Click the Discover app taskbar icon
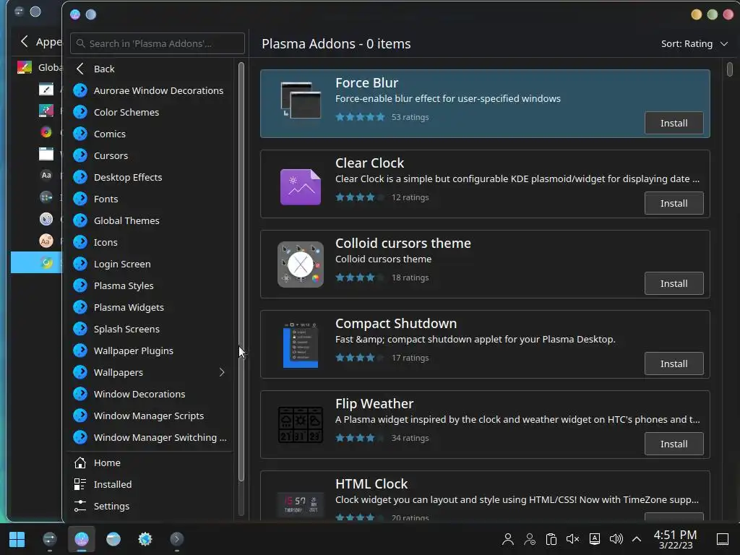This screenshot has height=555, width=740. pyautogui.click(x=82, y=539)
